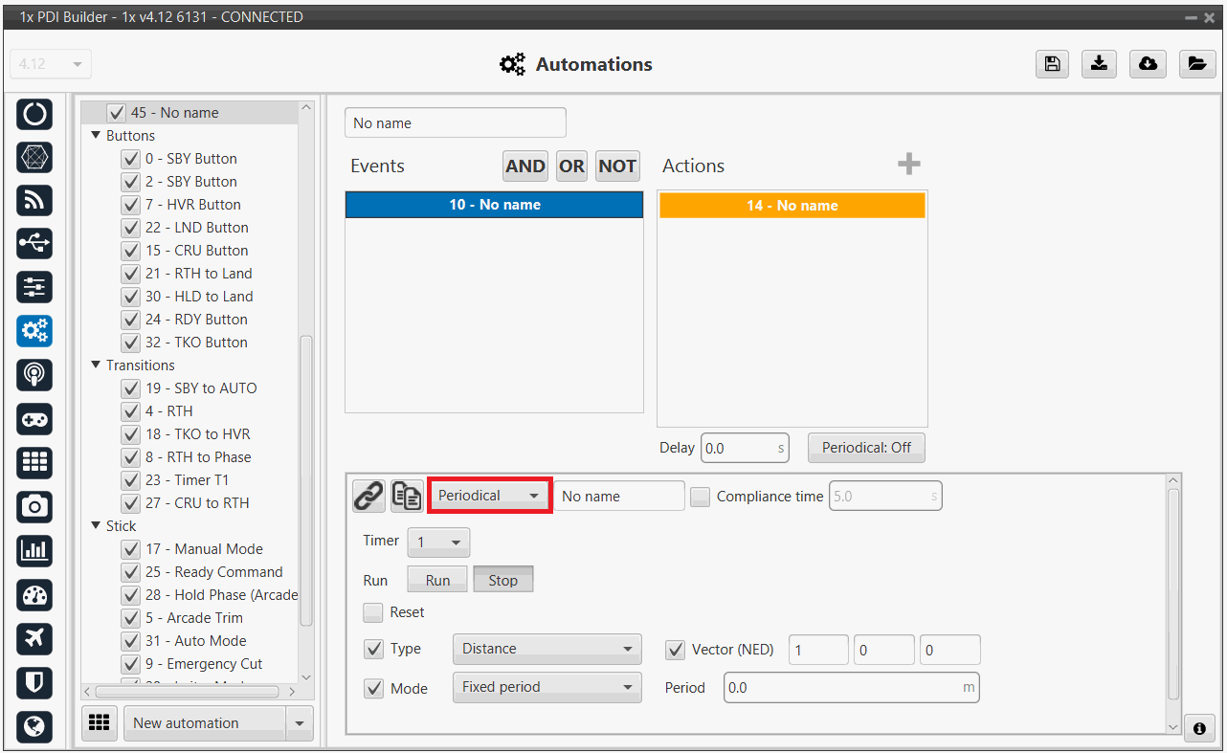Click the open folder icon
1227x753 pixels.
[x=1195, y=64]
